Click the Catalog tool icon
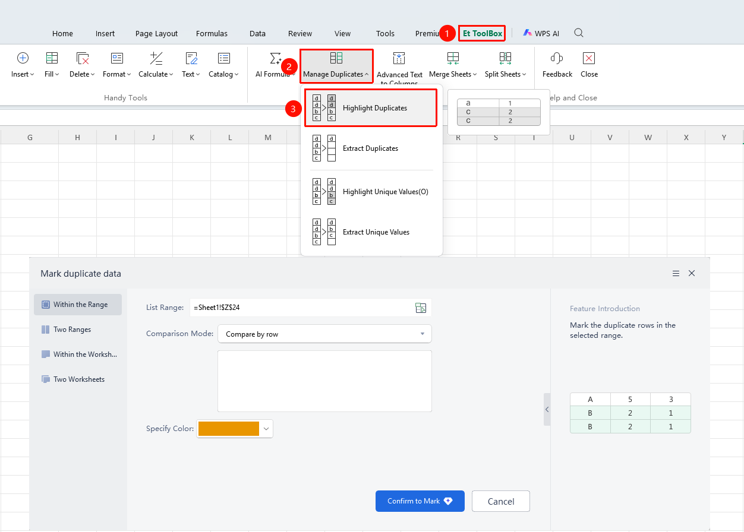This screenshot has height=532, width=744. tap(223, 58)
